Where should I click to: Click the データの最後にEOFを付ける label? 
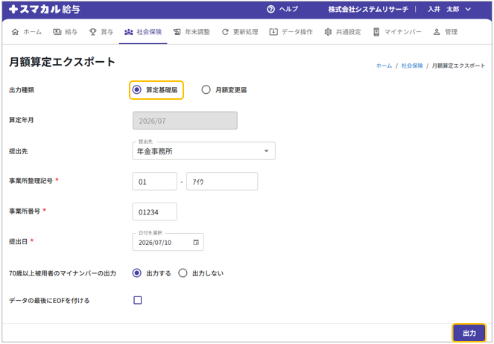pos(49,300)
